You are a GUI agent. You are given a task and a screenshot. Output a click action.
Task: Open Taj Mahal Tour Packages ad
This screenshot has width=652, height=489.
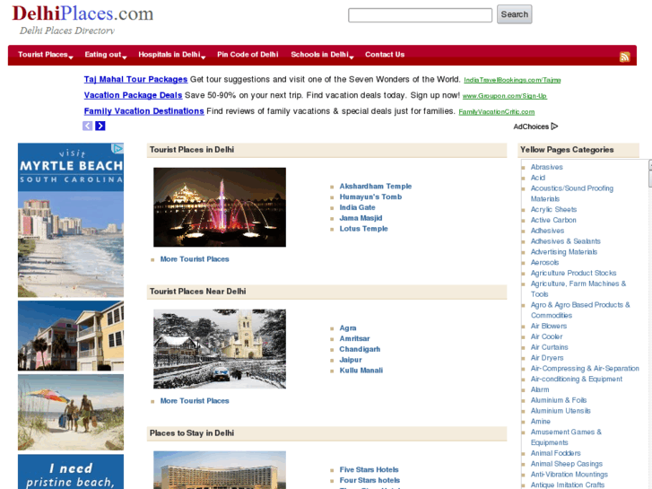(x=135, y=79)
